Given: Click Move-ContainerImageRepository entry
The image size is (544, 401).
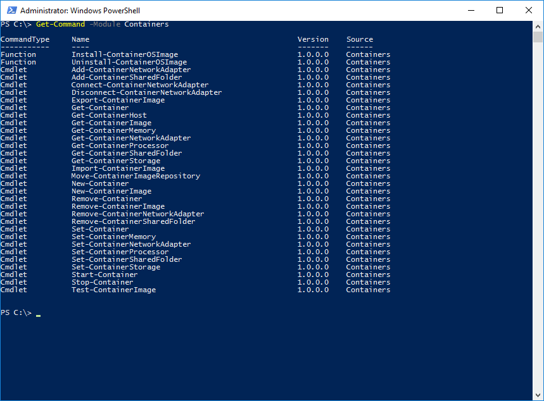Looking at the screenshot, I should coord(136,176).
